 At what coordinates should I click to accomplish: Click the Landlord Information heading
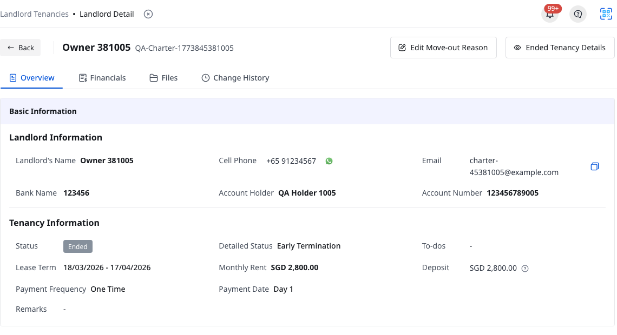point(56,137)
